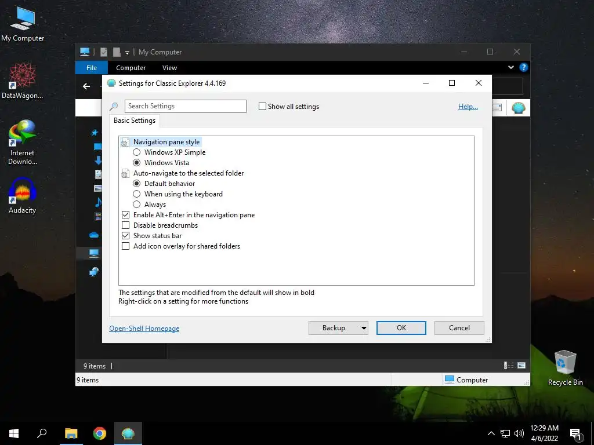594x445 pixels.
Task: Select Windows XP Simple radio option
Action: coord(137,152)
